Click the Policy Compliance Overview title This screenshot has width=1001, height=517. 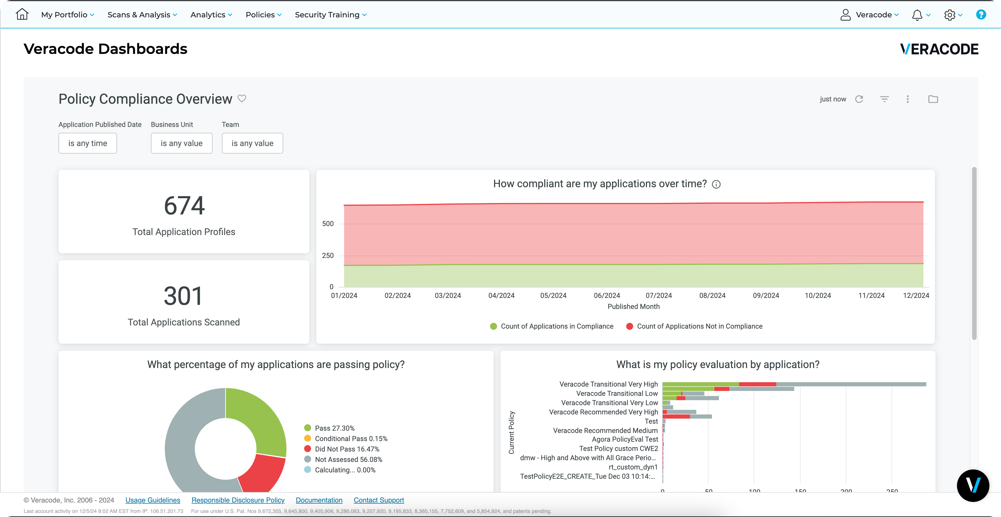(x=145, y=99)
